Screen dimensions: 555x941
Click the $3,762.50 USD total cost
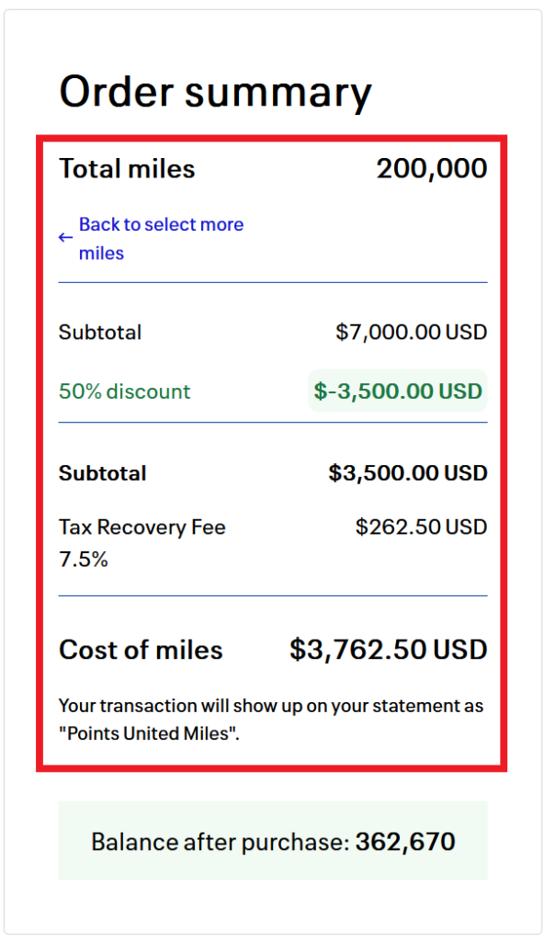click(388, 650)
